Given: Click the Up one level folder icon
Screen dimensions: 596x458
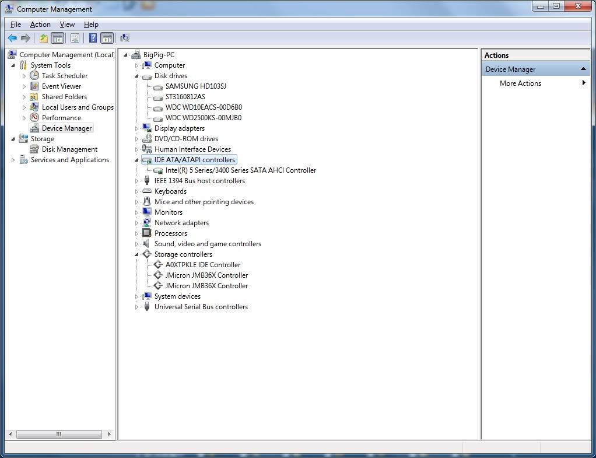Looking at the screenshot, I should (x=44, y=38).
